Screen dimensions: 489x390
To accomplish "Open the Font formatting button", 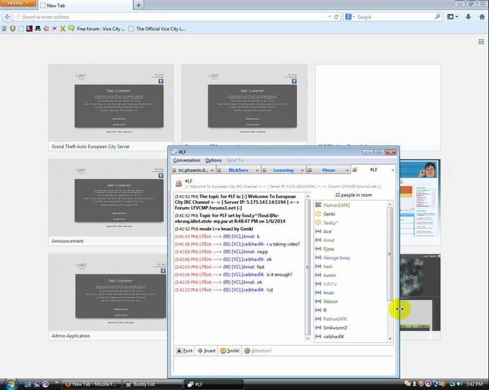I will pyautogui.click(x=185, y=350).
